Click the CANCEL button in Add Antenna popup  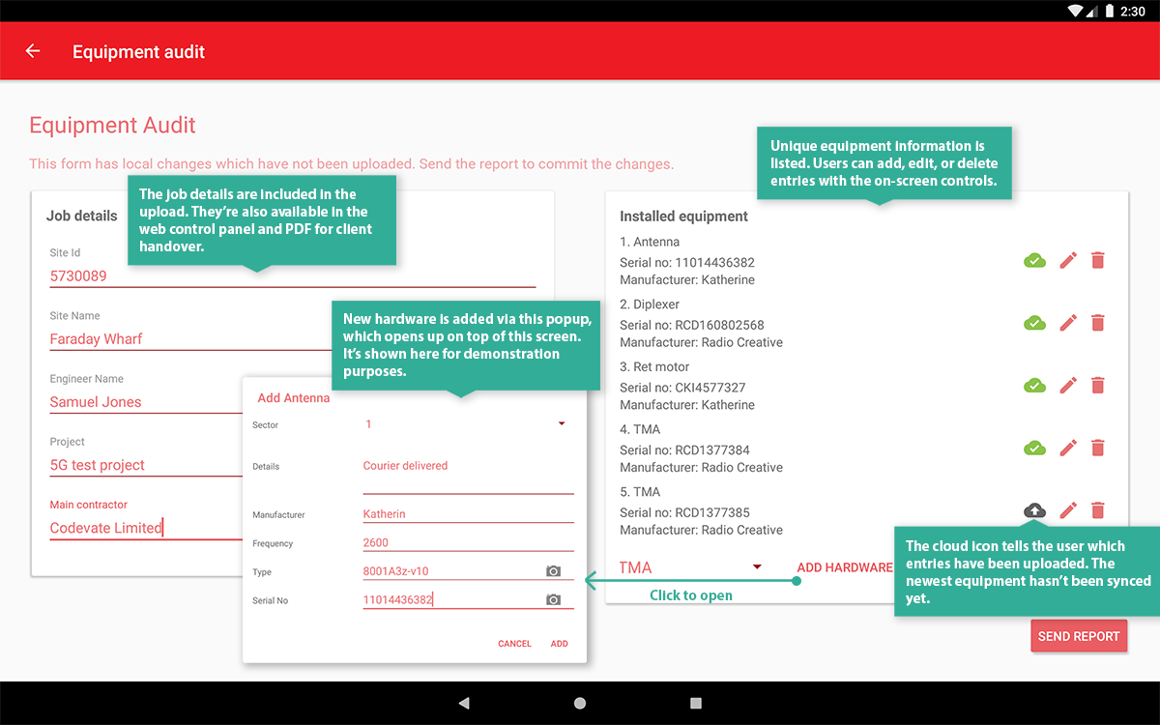(x=514, y=644)
